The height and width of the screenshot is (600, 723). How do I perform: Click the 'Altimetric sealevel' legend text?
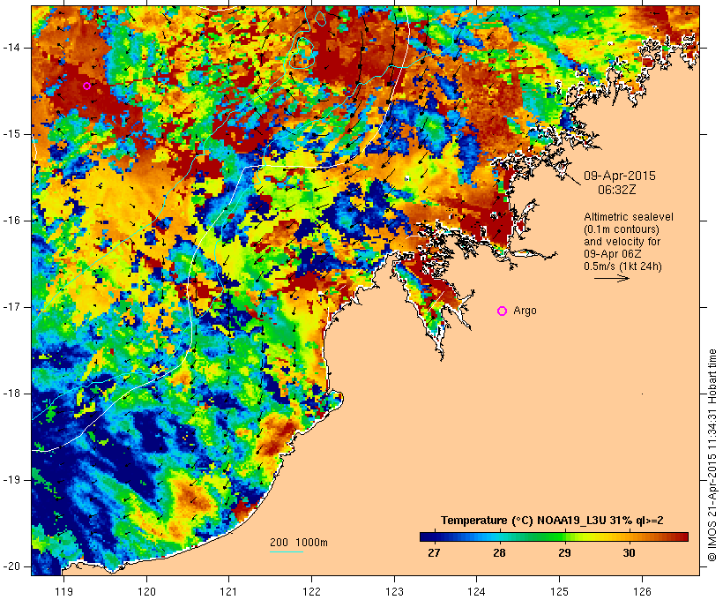coord(629,217)
